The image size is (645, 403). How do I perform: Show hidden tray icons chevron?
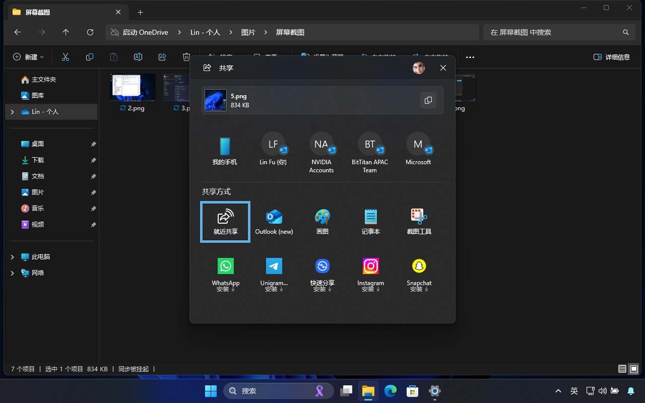pos(558,391)
